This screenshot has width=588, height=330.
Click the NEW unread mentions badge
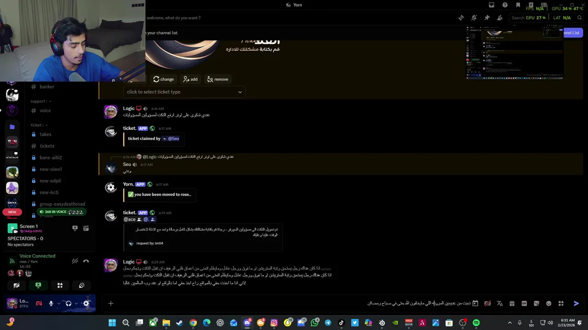coord(12,212)
